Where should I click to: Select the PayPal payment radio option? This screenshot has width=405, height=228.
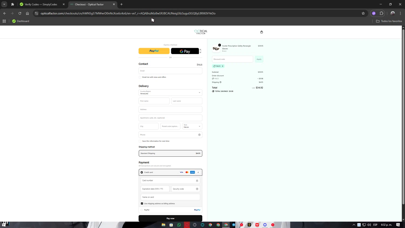point(142,210)
